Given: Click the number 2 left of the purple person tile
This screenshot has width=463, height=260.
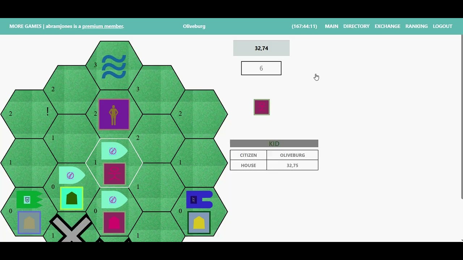Looking at the screenshot, I should 95,114.
